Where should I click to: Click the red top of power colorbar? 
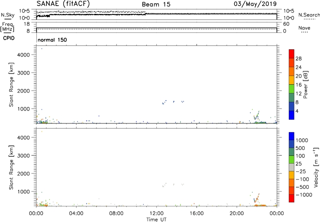tap(292, 54)
